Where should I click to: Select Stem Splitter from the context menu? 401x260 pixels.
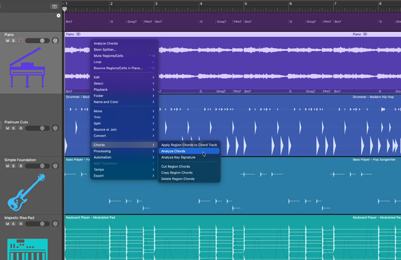click(x=105, y=49)
